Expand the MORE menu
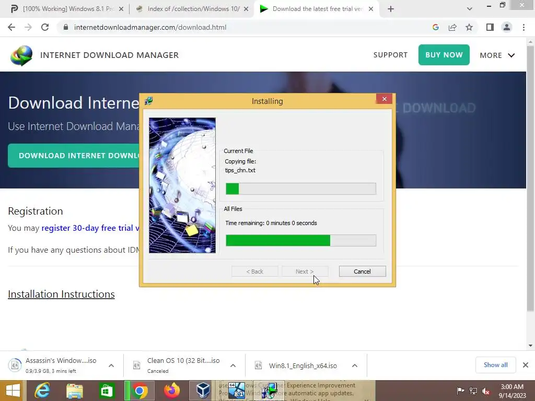This screenshot has height=401, width=535. [x=497, y=55]
